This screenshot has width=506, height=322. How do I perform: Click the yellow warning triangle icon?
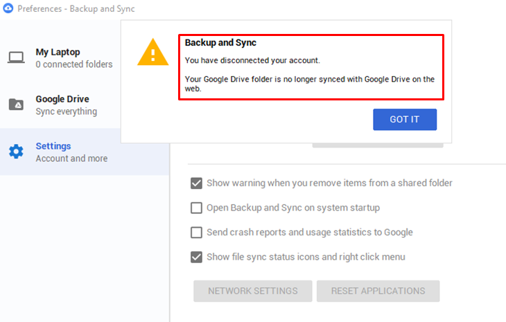[153, 53]
